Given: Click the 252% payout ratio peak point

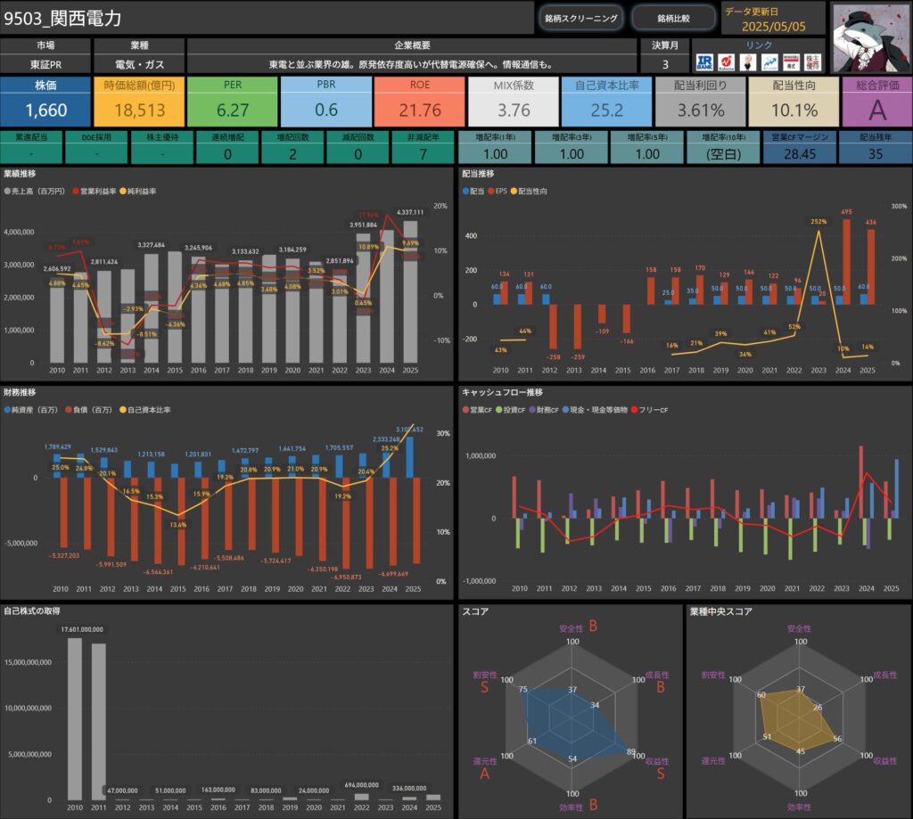Looking at the screenshot, I should (818, 231).
